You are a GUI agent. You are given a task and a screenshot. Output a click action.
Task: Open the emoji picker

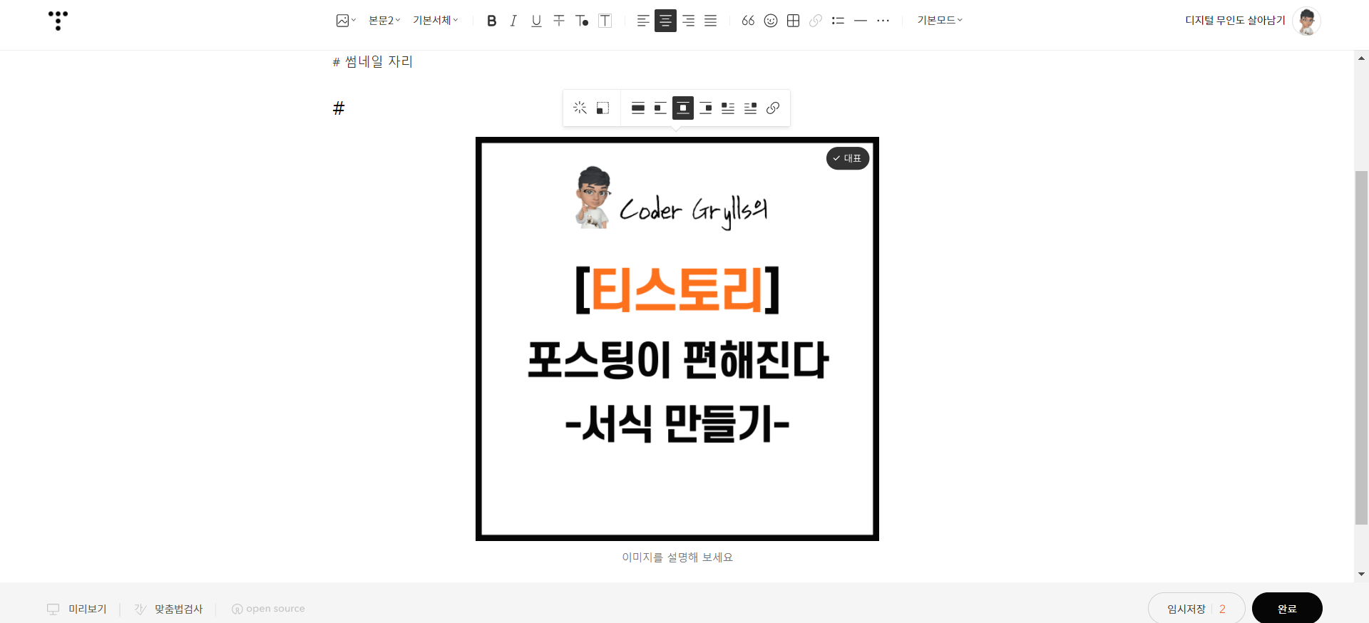click(x=771, y=21)
